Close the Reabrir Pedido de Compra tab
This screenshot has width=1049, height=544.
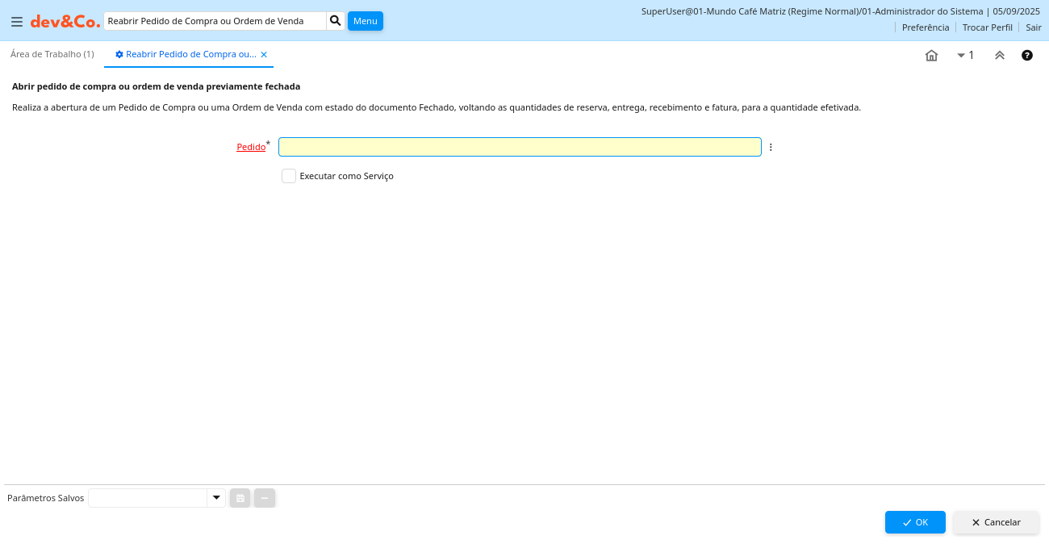click(x=264, y=55)
